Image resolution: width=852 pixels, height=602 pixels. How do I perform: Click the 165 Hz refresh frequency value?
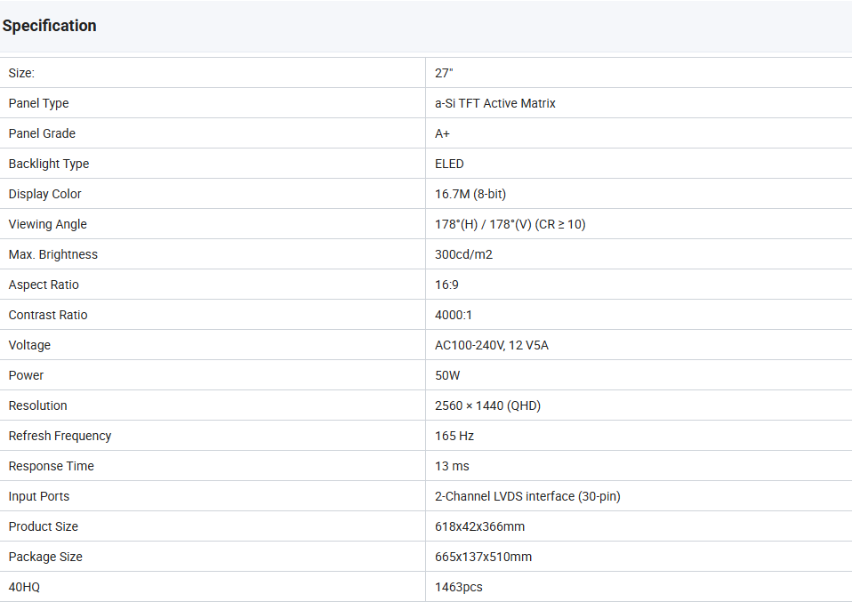pyautogui.click(x=454, y=436)
